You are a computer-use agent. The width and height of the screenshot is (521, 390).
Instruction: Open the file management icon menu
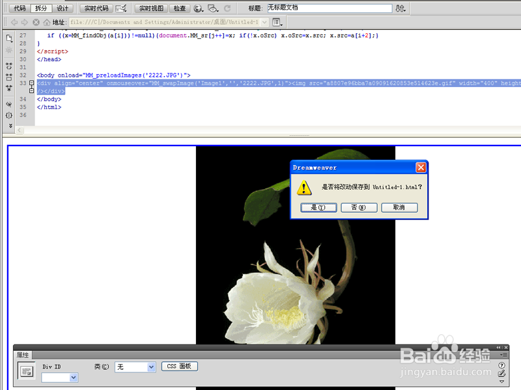(x=401, y=8)
